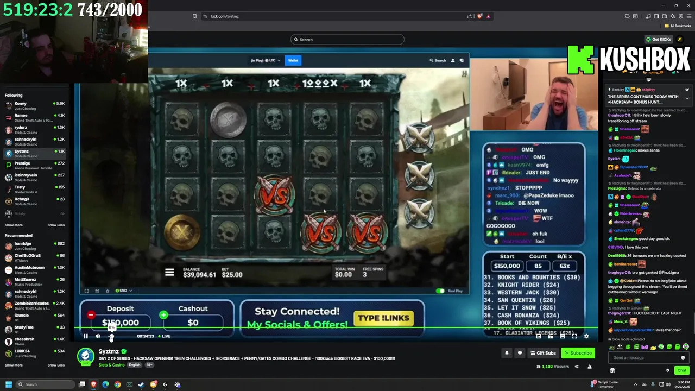This screenshot has width=695, height=391.
Task: Expand the pinned message chevron in chat
Action: click(687, 98)
